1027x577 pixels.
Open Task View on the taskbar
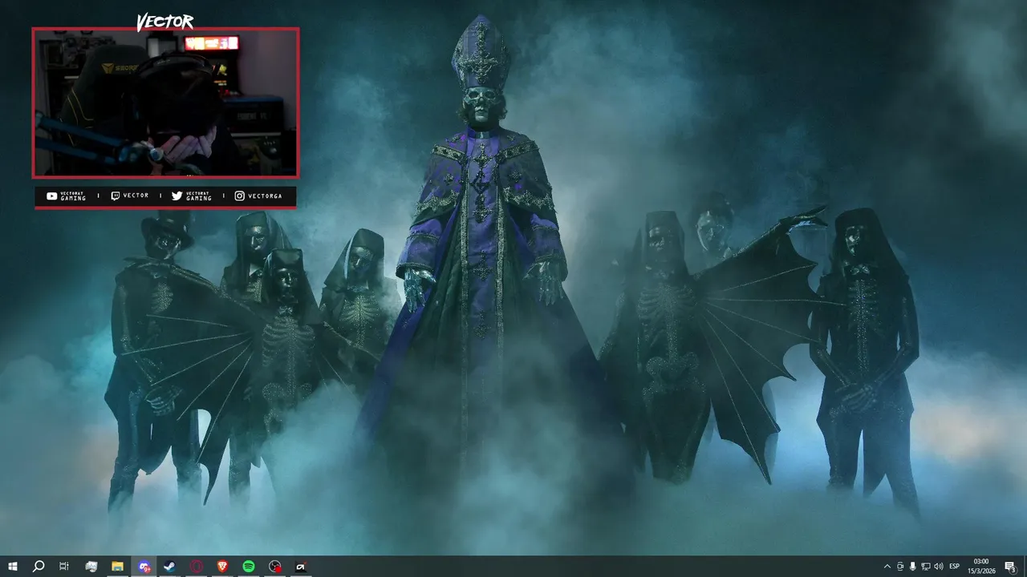(64, 567)
